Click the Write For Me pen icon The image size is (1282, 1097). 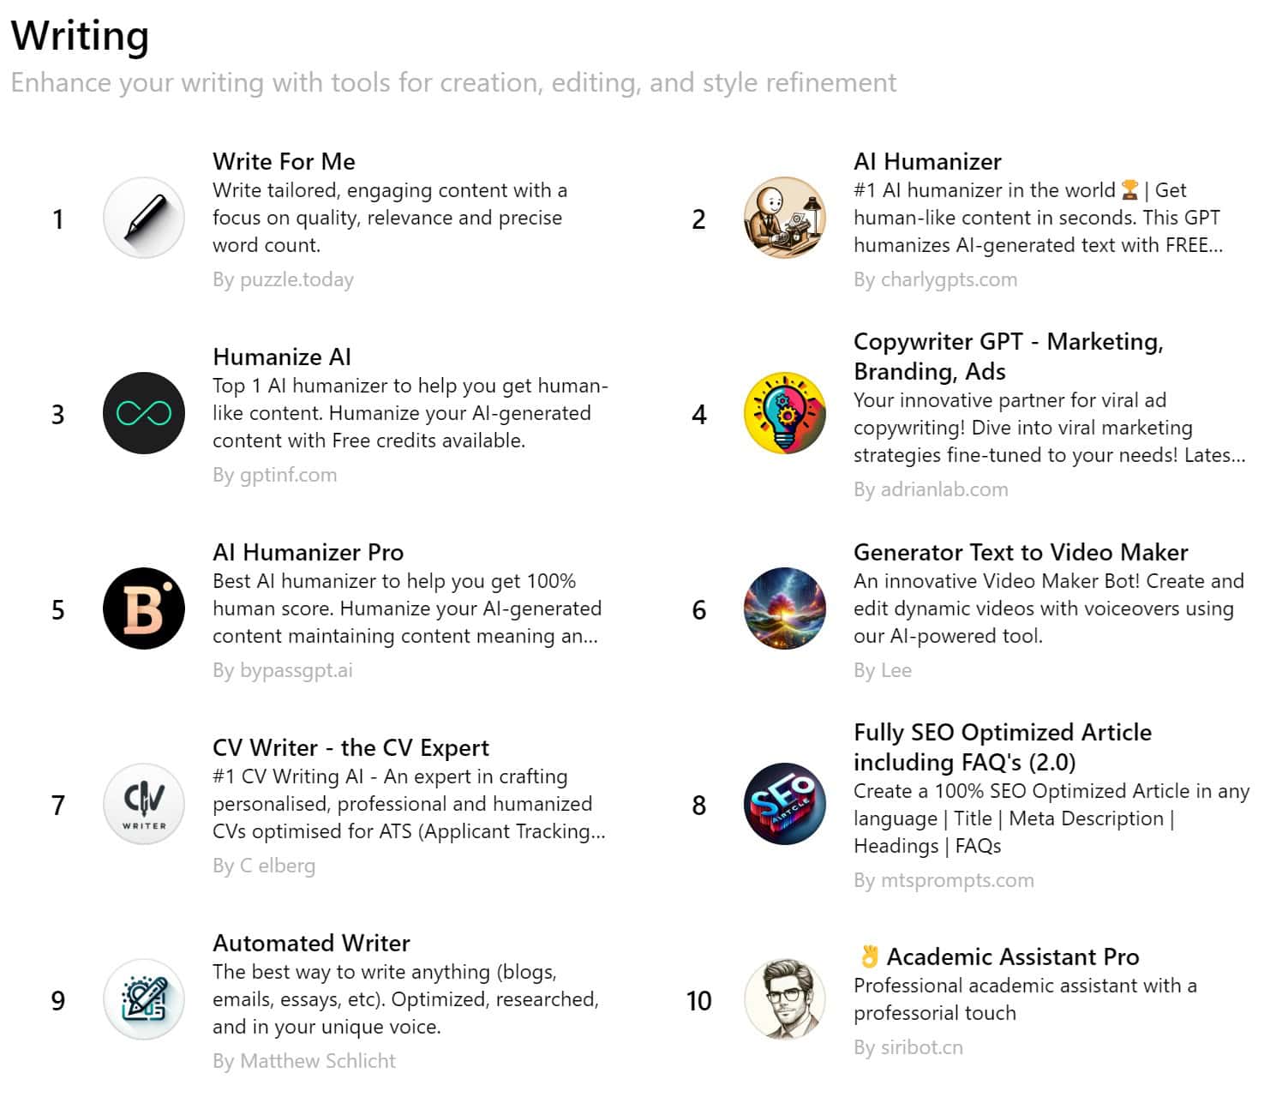pyautogui.click(x=143, y=218)
